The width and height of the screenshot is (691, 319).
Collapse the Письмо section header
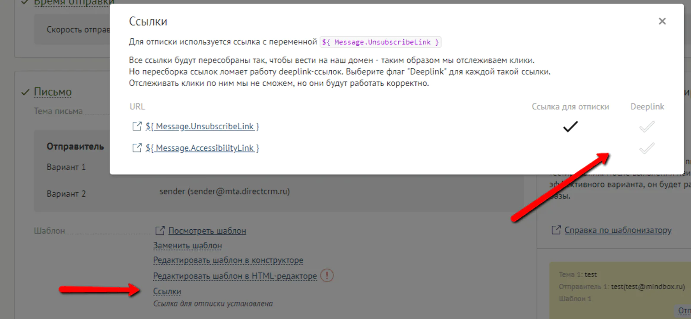point(53,92)
